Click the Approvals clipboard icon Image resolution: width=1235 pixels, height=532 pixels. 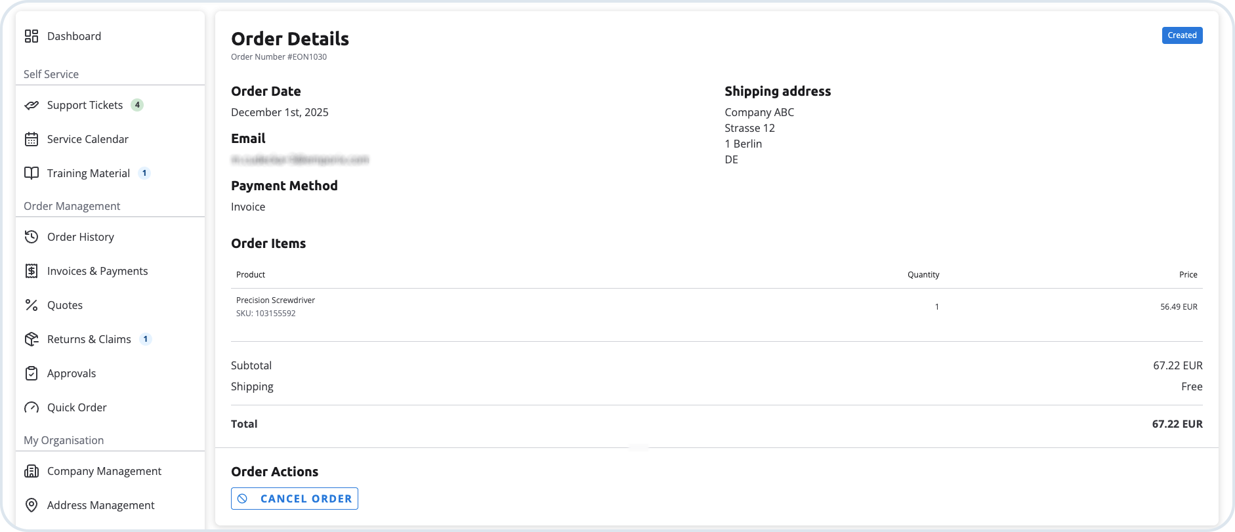pos(31,373)
